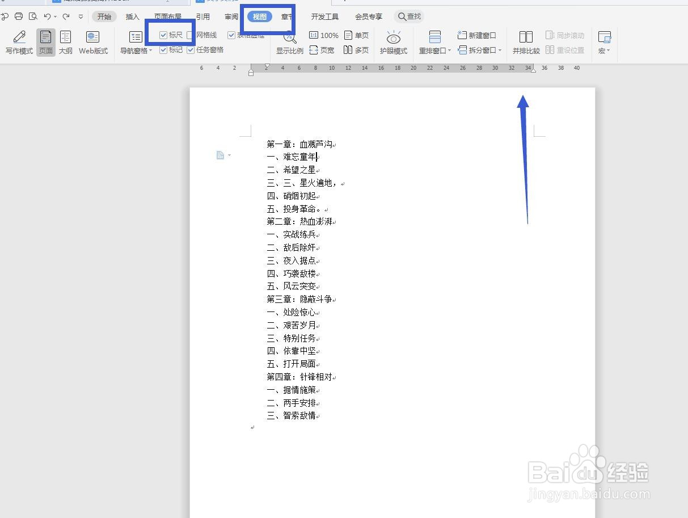Screen dimensions: 688x518
Task: Click the Print Preview icon
Action: click(33, 16)
